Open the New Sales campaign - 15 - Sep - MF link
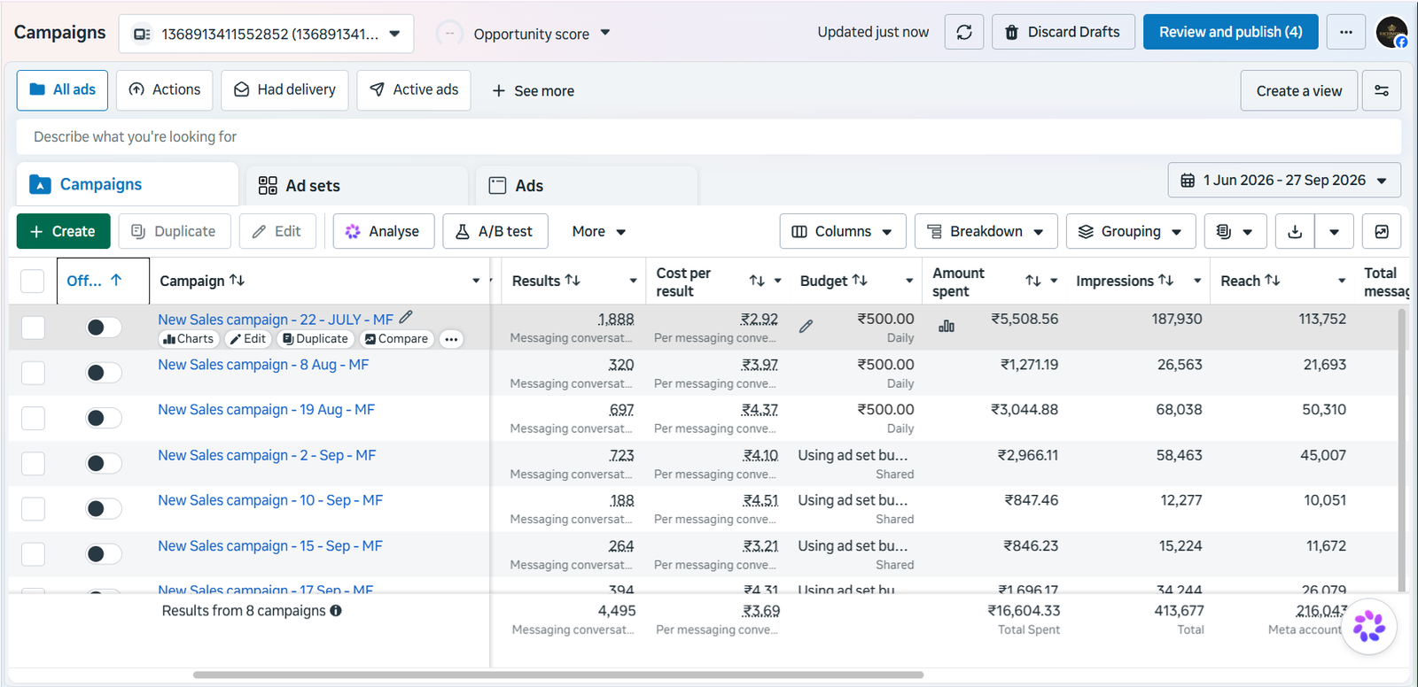Screen dimensions: 1418x687 (270, 546)
